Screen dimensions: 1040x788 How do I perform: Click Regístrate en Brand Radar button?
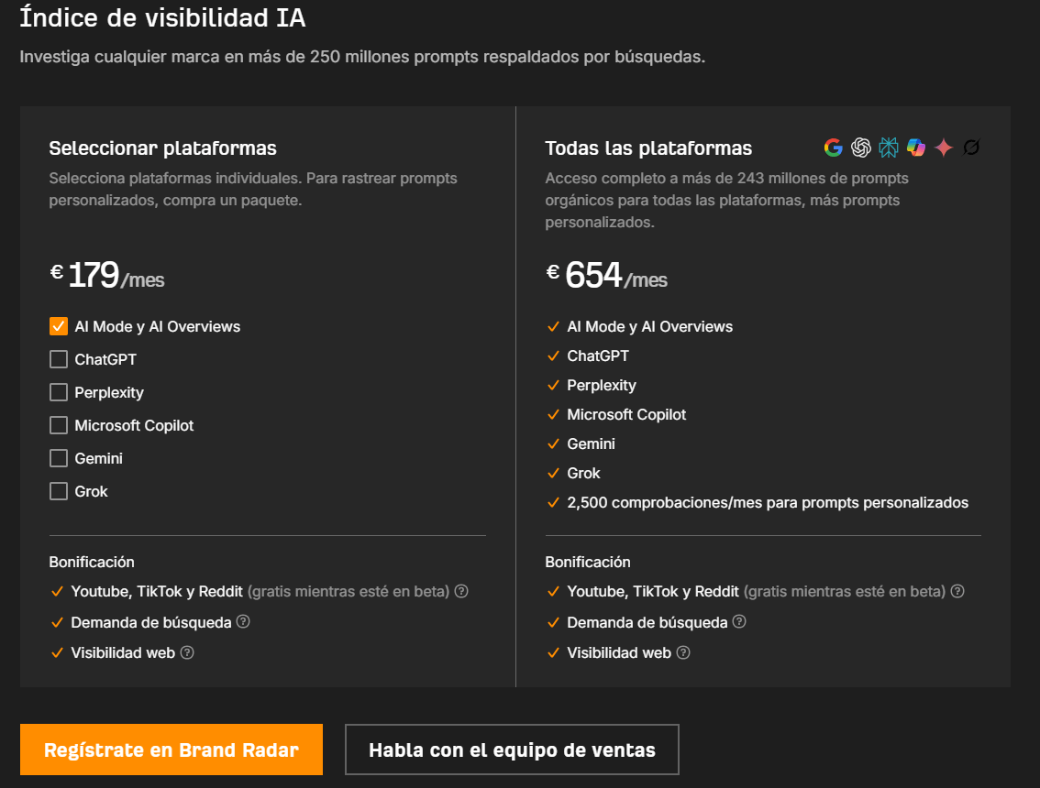[171, 750]
